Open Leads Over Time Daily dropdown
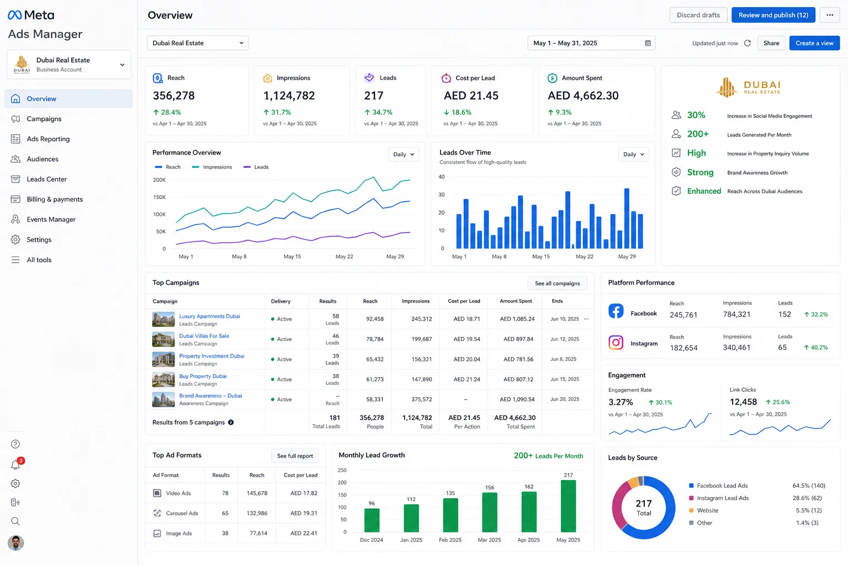The height and width of the screenshot is (565, 848). click(633, 154)
